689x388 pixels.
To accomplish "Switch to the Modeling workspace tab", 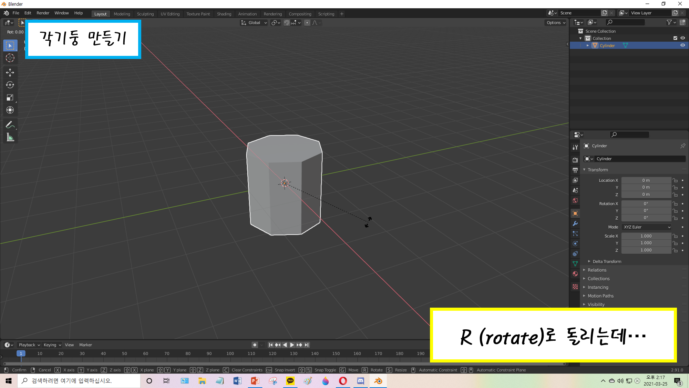I will [122, 14].
